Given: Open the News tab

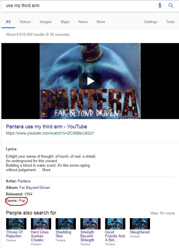Looking at the screenshot, I should 83,22.
